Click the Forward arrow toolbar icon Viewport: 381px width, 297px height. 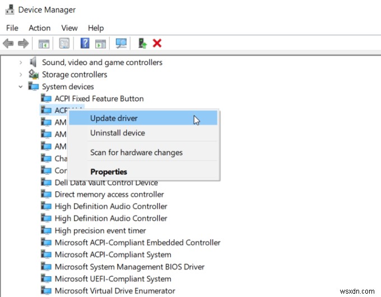(x=24, y=44)
